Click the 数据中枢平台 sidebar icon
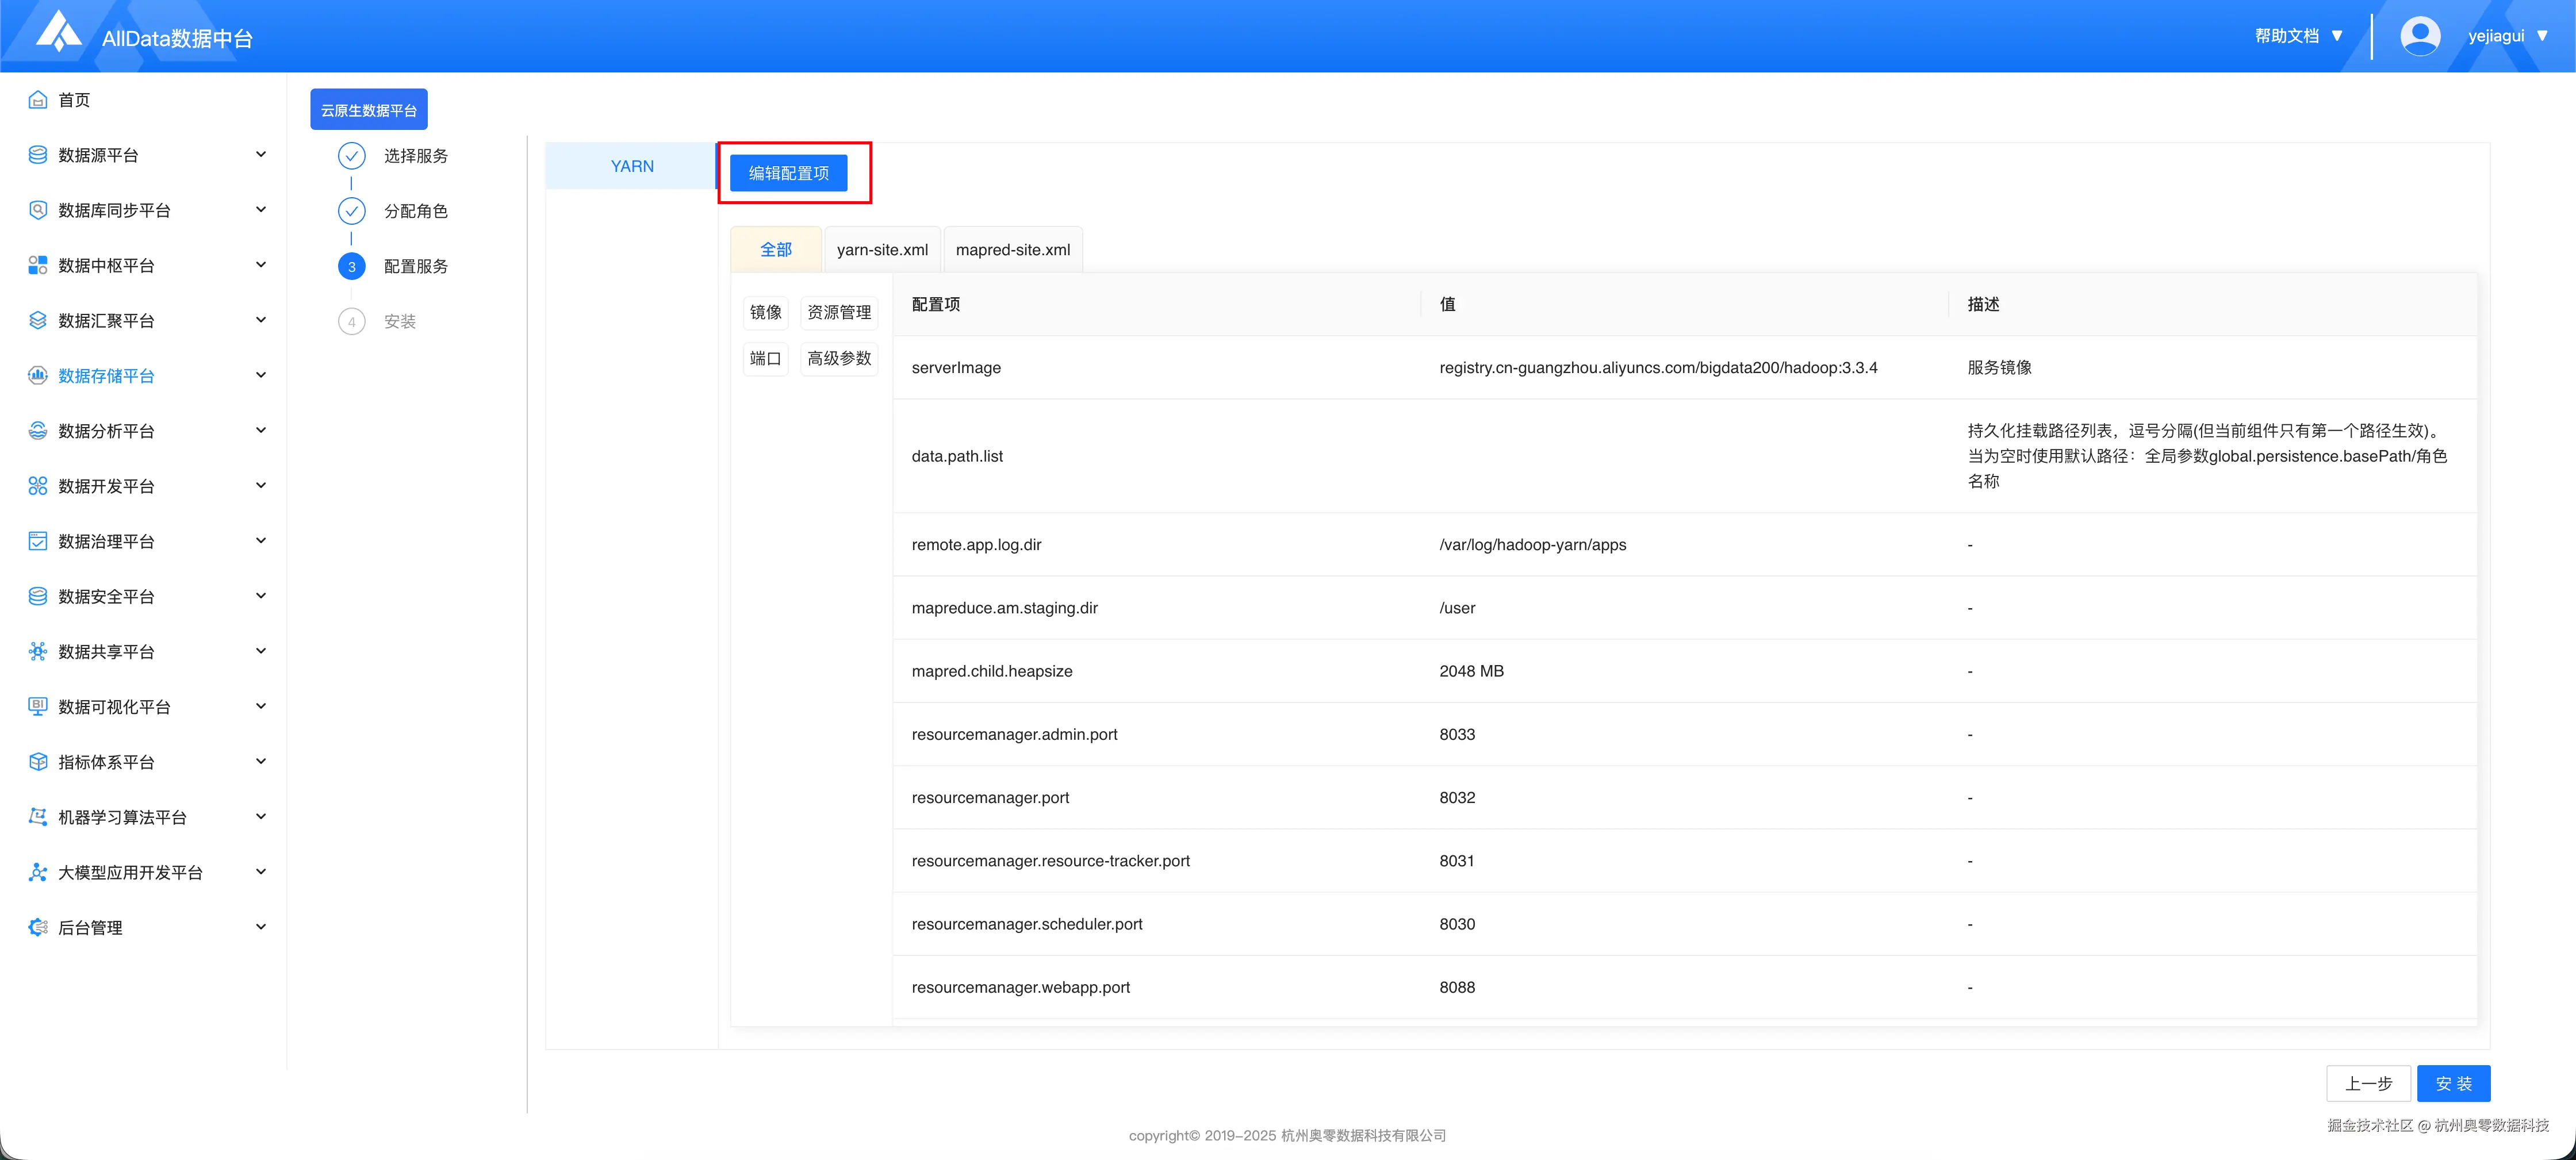The image size is (2576, 1160). click(x=38, y=265)
